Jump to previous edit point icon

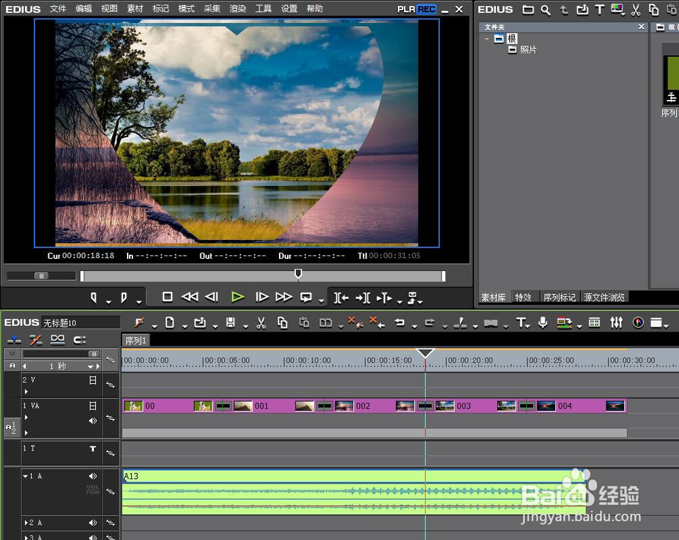[x=341, y=298]
